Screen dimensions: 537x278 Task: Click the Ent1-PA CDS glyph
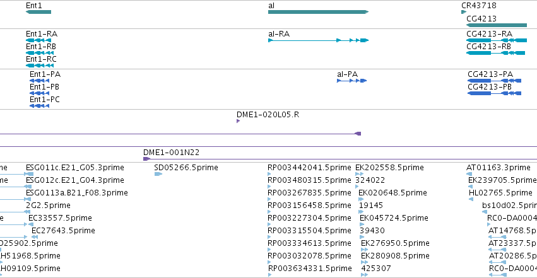tap(39, 81)
